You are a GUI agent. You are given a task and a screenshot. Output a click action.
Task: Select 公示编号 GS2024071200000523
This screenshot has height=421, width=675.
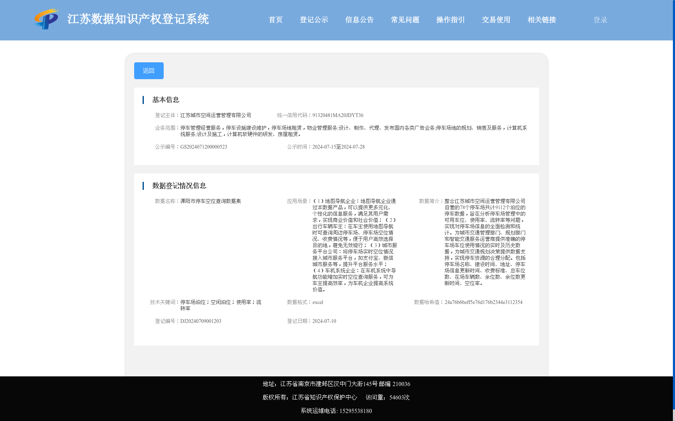coord(204,147)
